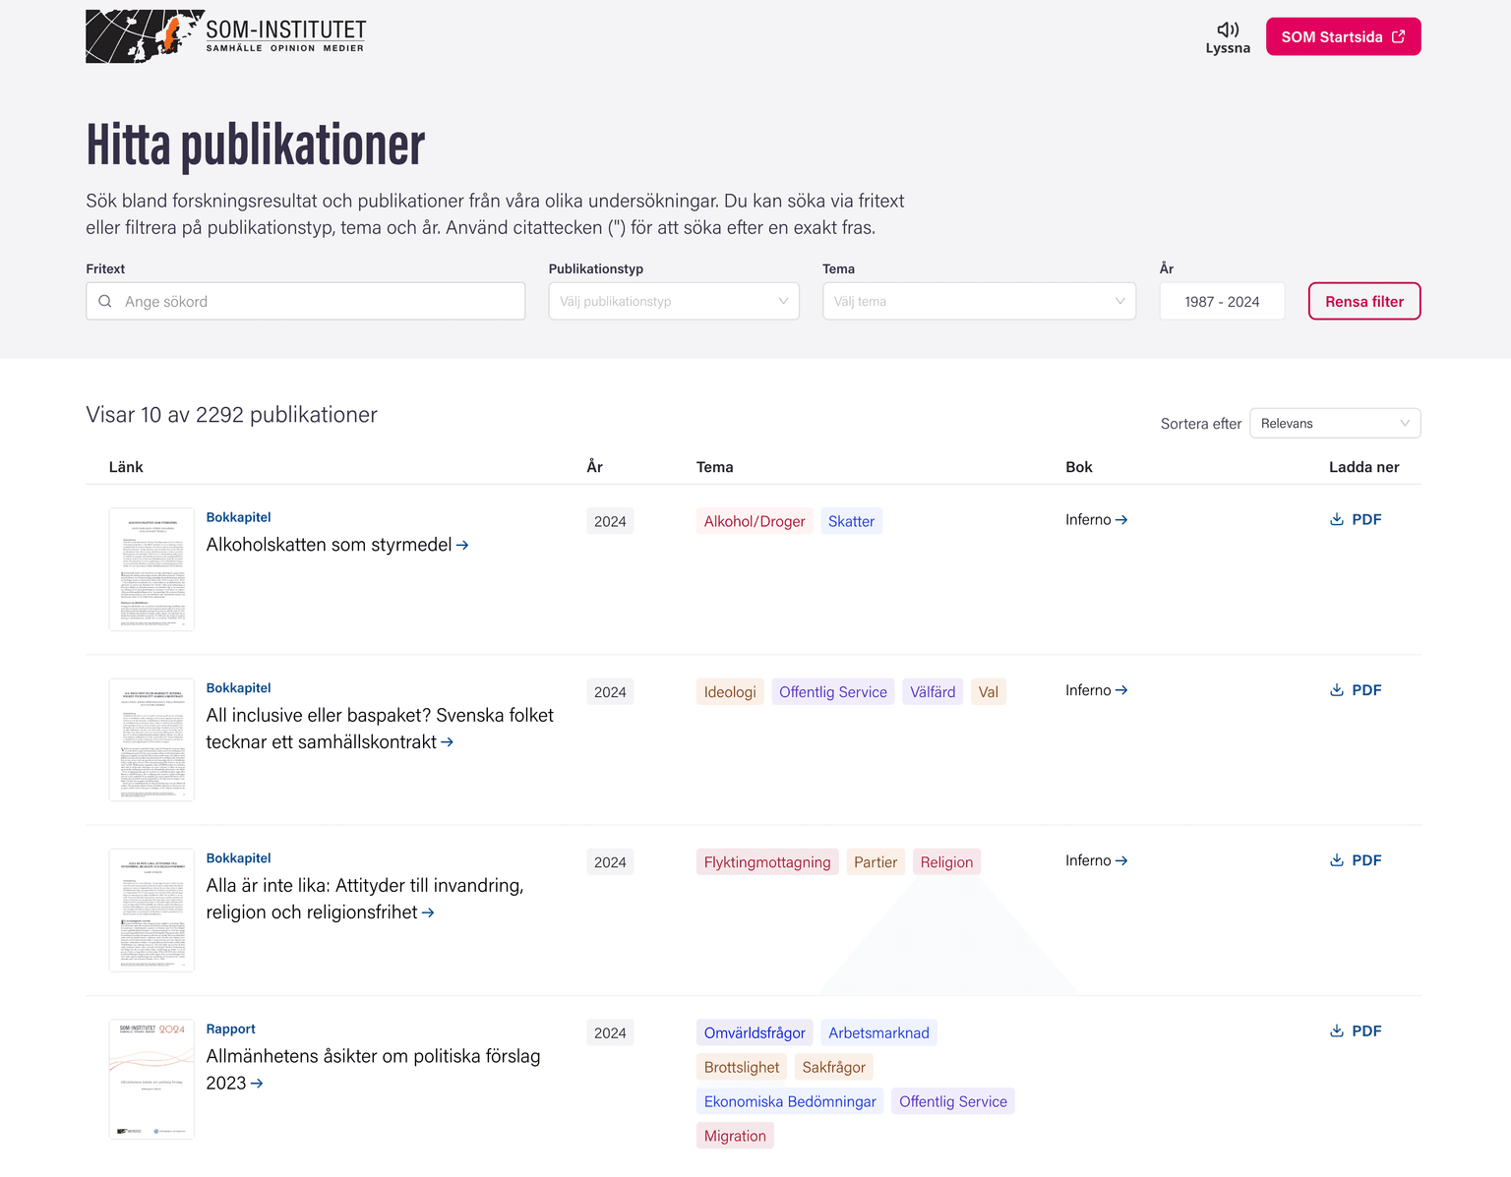Click the Alkohol/Droger topic tag
This screenshot has width=1511, height=1177.
[754, 521]
